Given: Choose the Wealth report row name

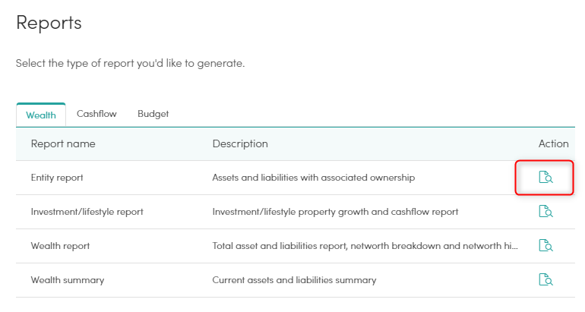Looking at the screenshot, I should tap(61, 246).
